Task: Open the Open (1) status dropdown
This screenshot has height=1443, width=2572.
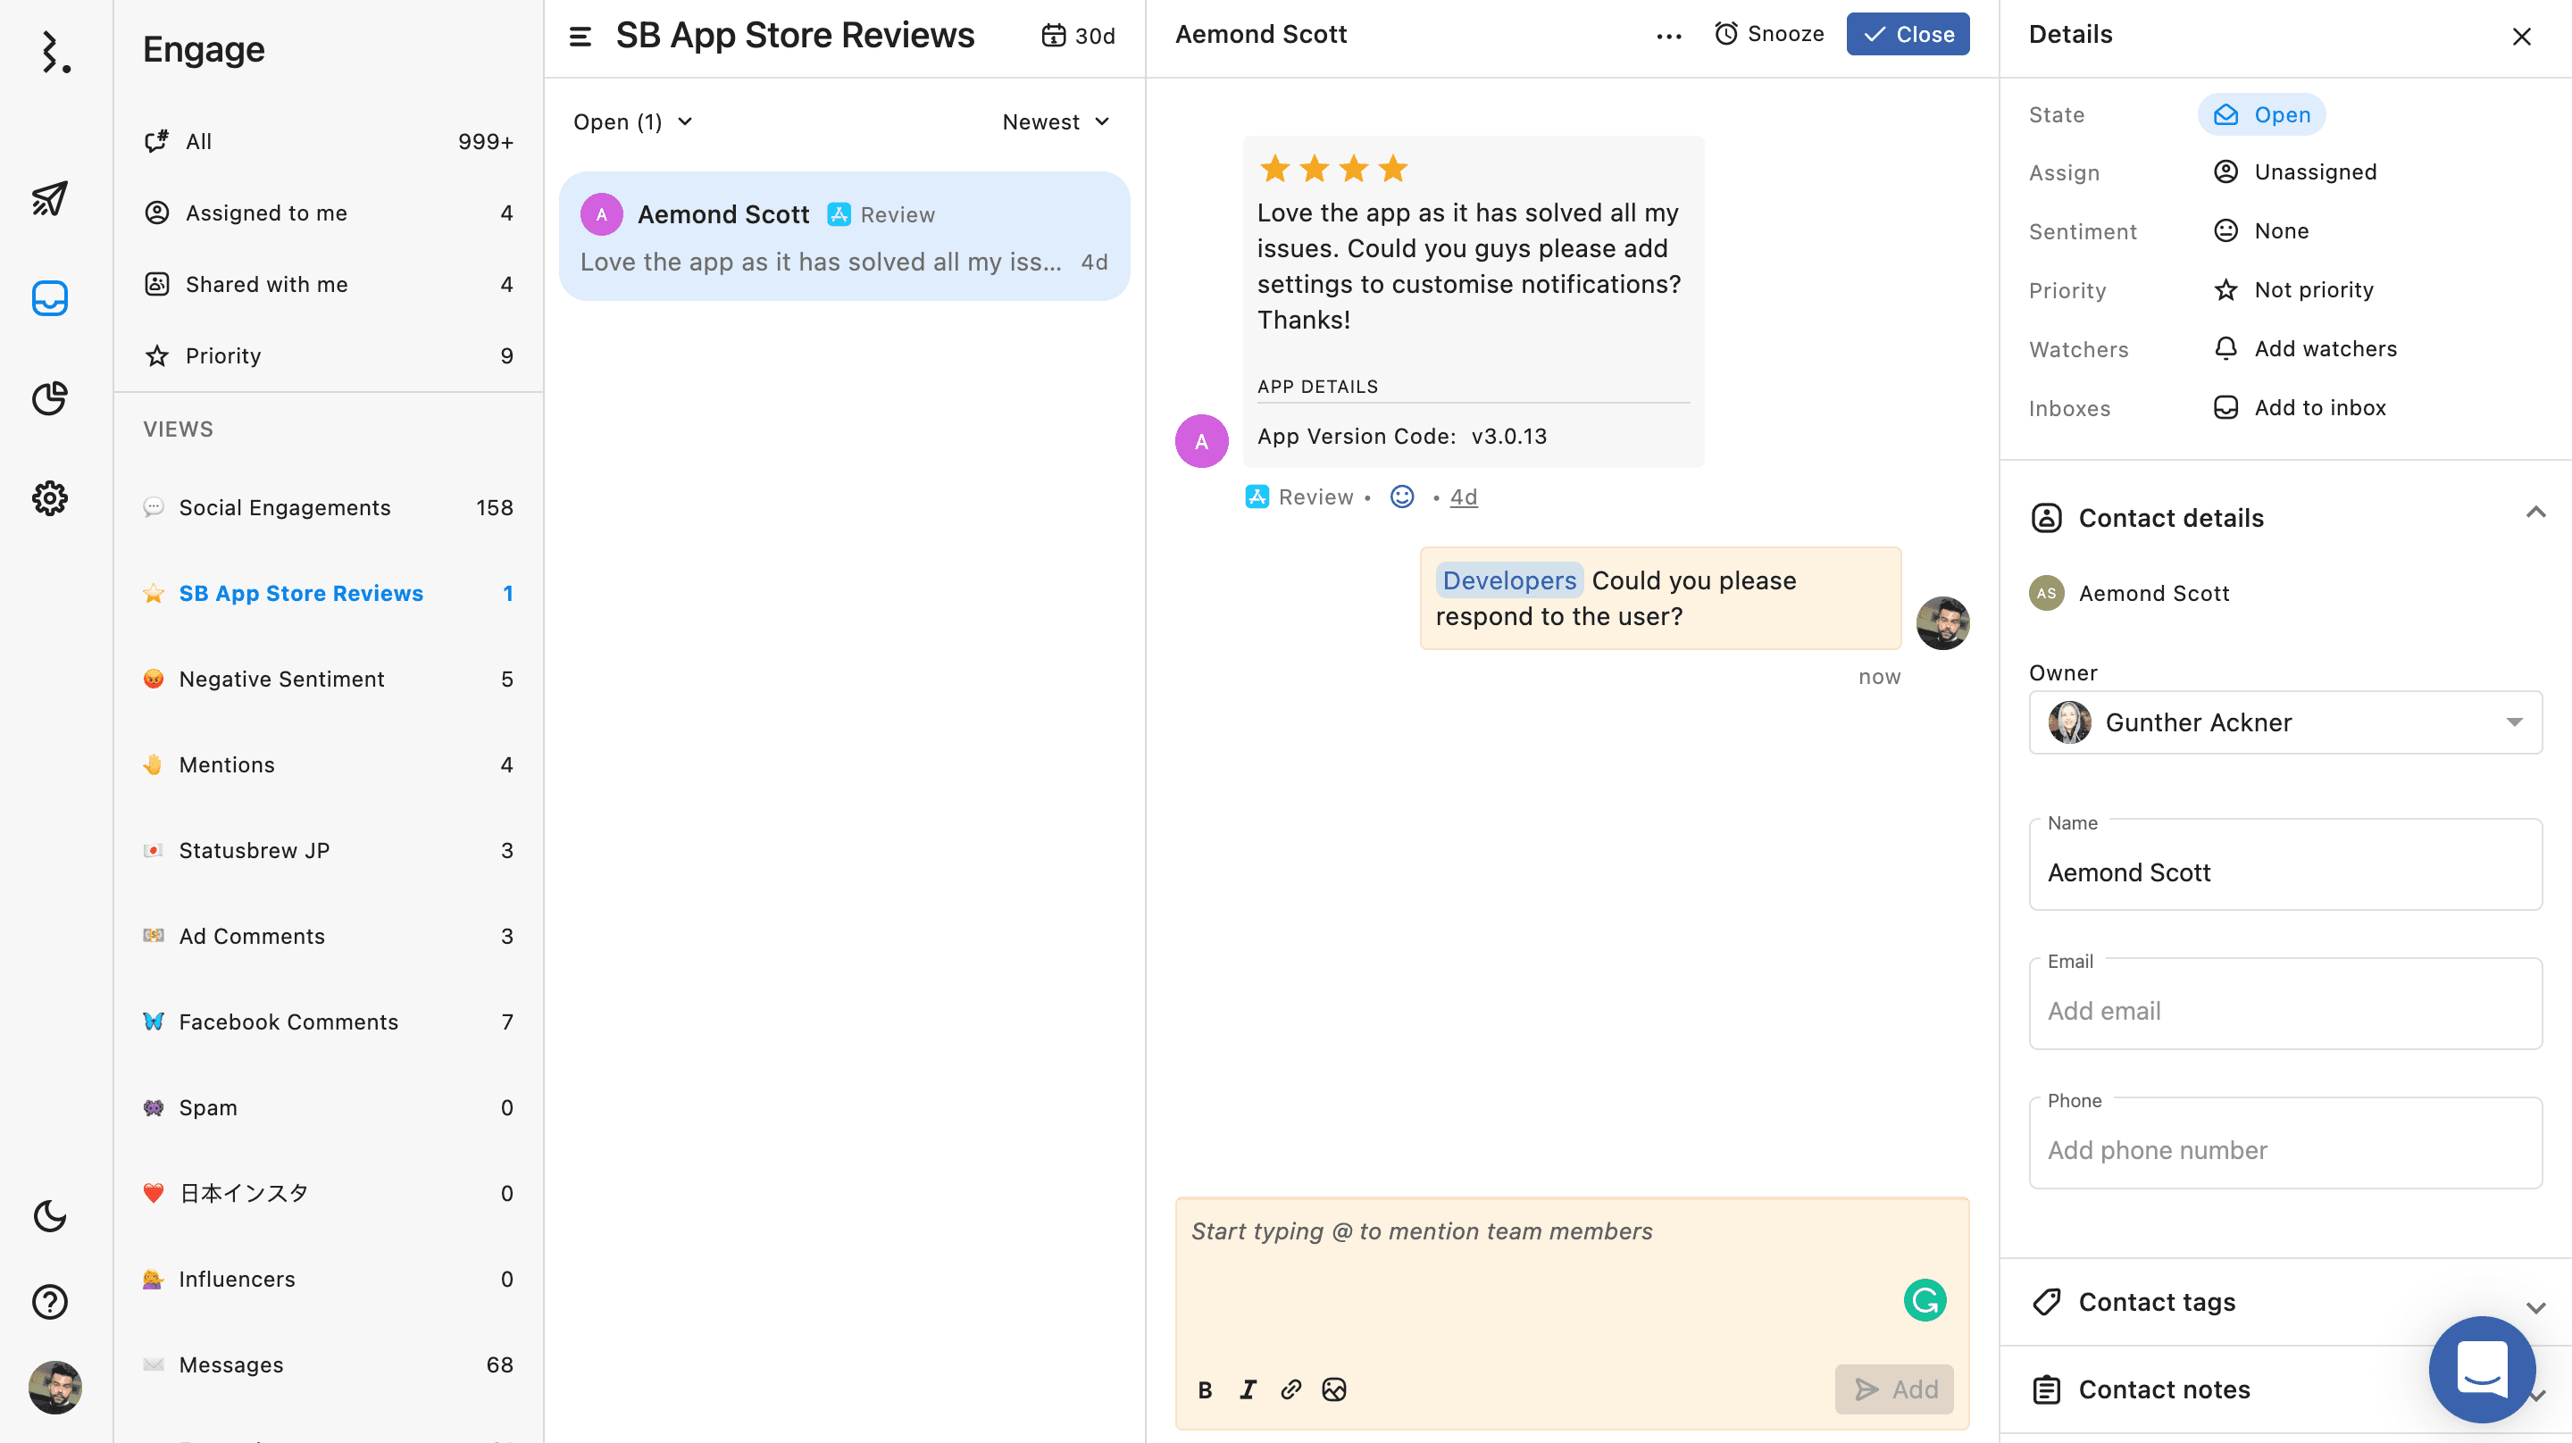Action: (632, 121)
